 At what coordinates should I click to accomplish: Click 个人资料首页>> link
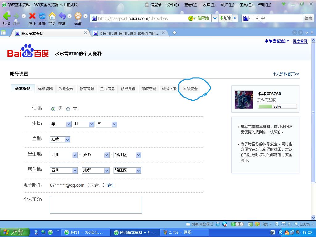point(286,74)
